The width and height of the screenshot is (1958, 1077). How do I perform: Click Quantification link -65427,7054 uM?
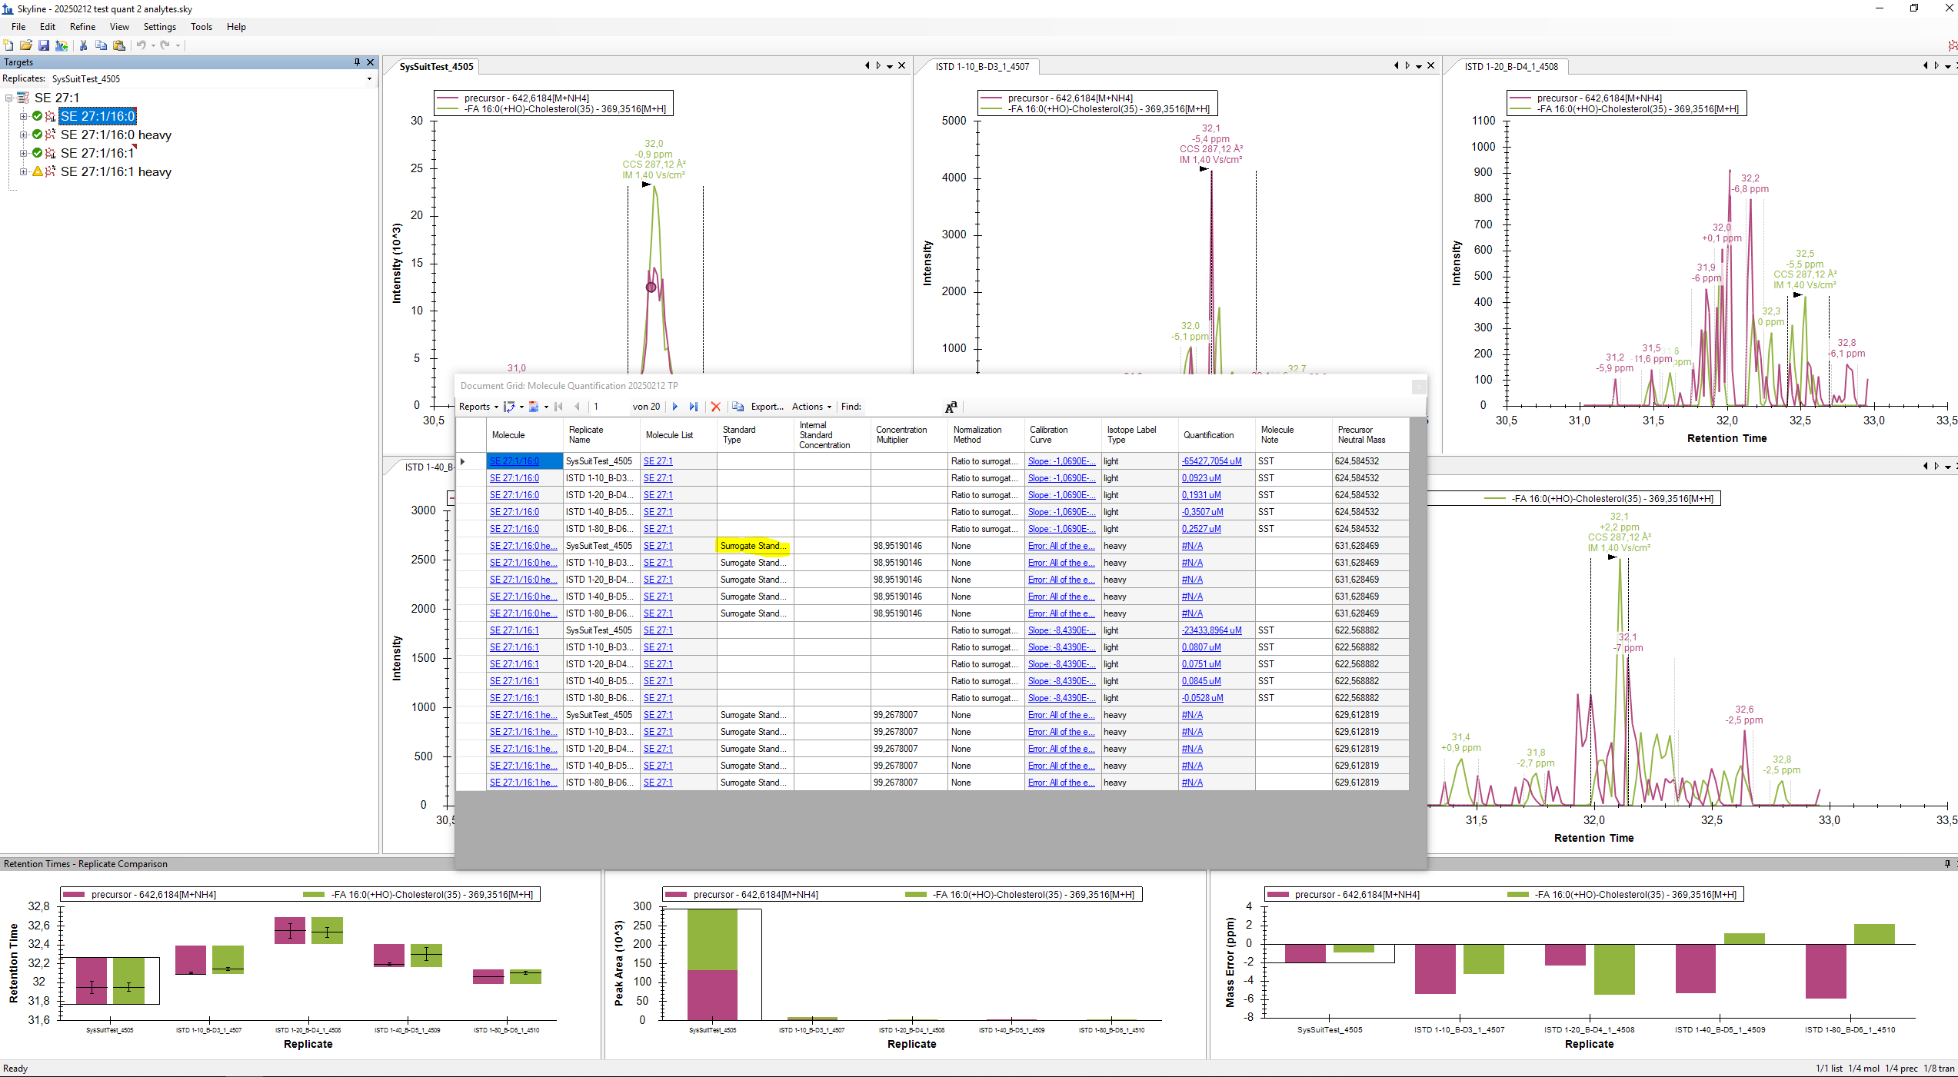[x=1211, y=461]
